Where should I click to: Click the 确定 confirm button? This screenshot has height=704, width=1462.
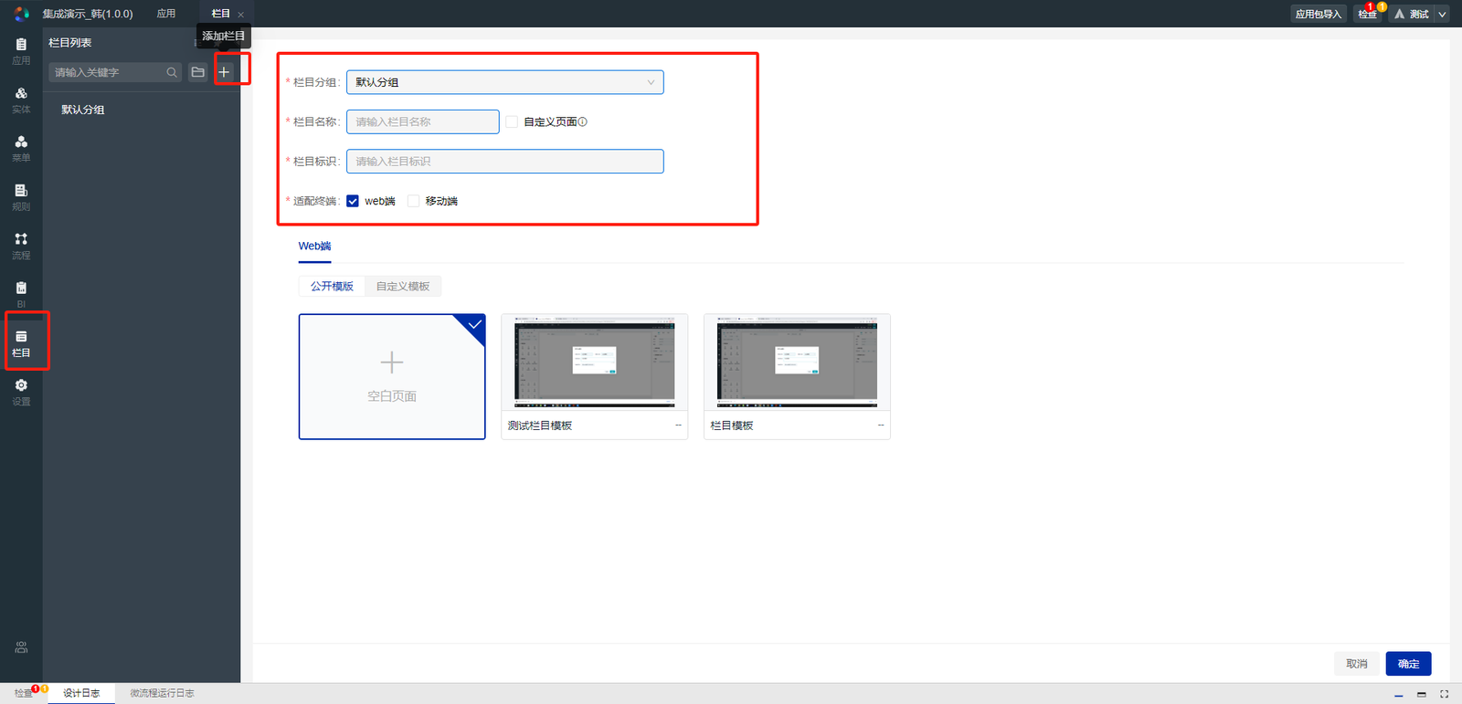1408,664
